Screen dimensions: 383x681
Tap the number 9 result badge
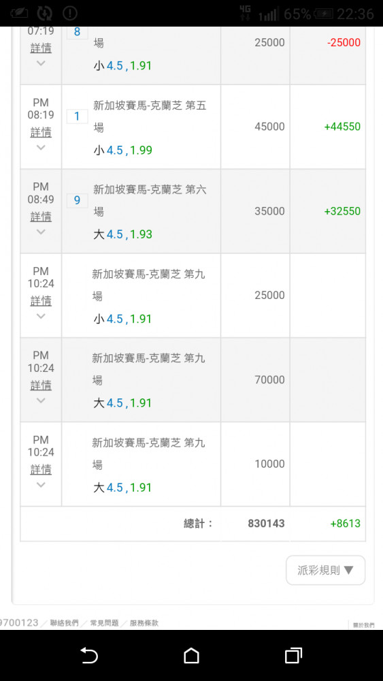coord(77,201)
